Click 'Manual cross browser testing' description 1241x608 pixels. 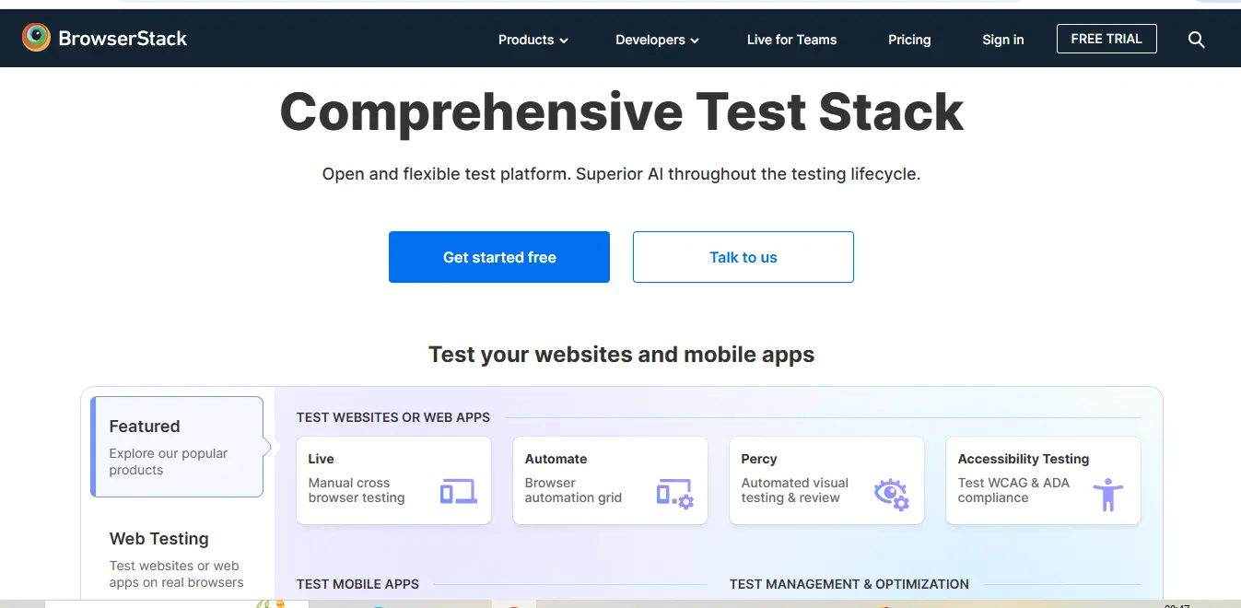coord(357,490)
